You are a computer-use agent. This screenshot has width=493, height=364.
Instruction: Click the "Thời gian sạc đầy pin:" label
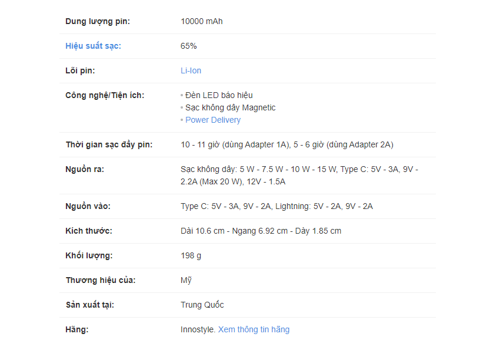coord(109,144)
